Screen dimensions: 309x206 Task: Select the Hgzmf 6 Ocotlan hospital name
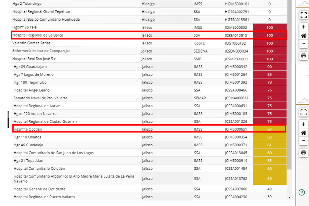28,129
